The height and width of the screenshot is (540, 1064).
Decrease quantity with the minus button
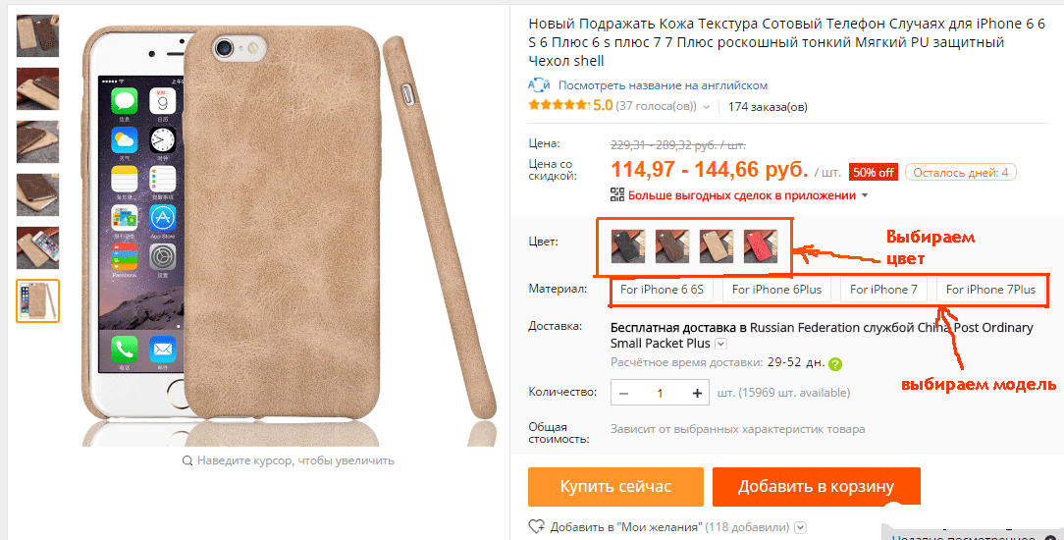coord(623,393)
